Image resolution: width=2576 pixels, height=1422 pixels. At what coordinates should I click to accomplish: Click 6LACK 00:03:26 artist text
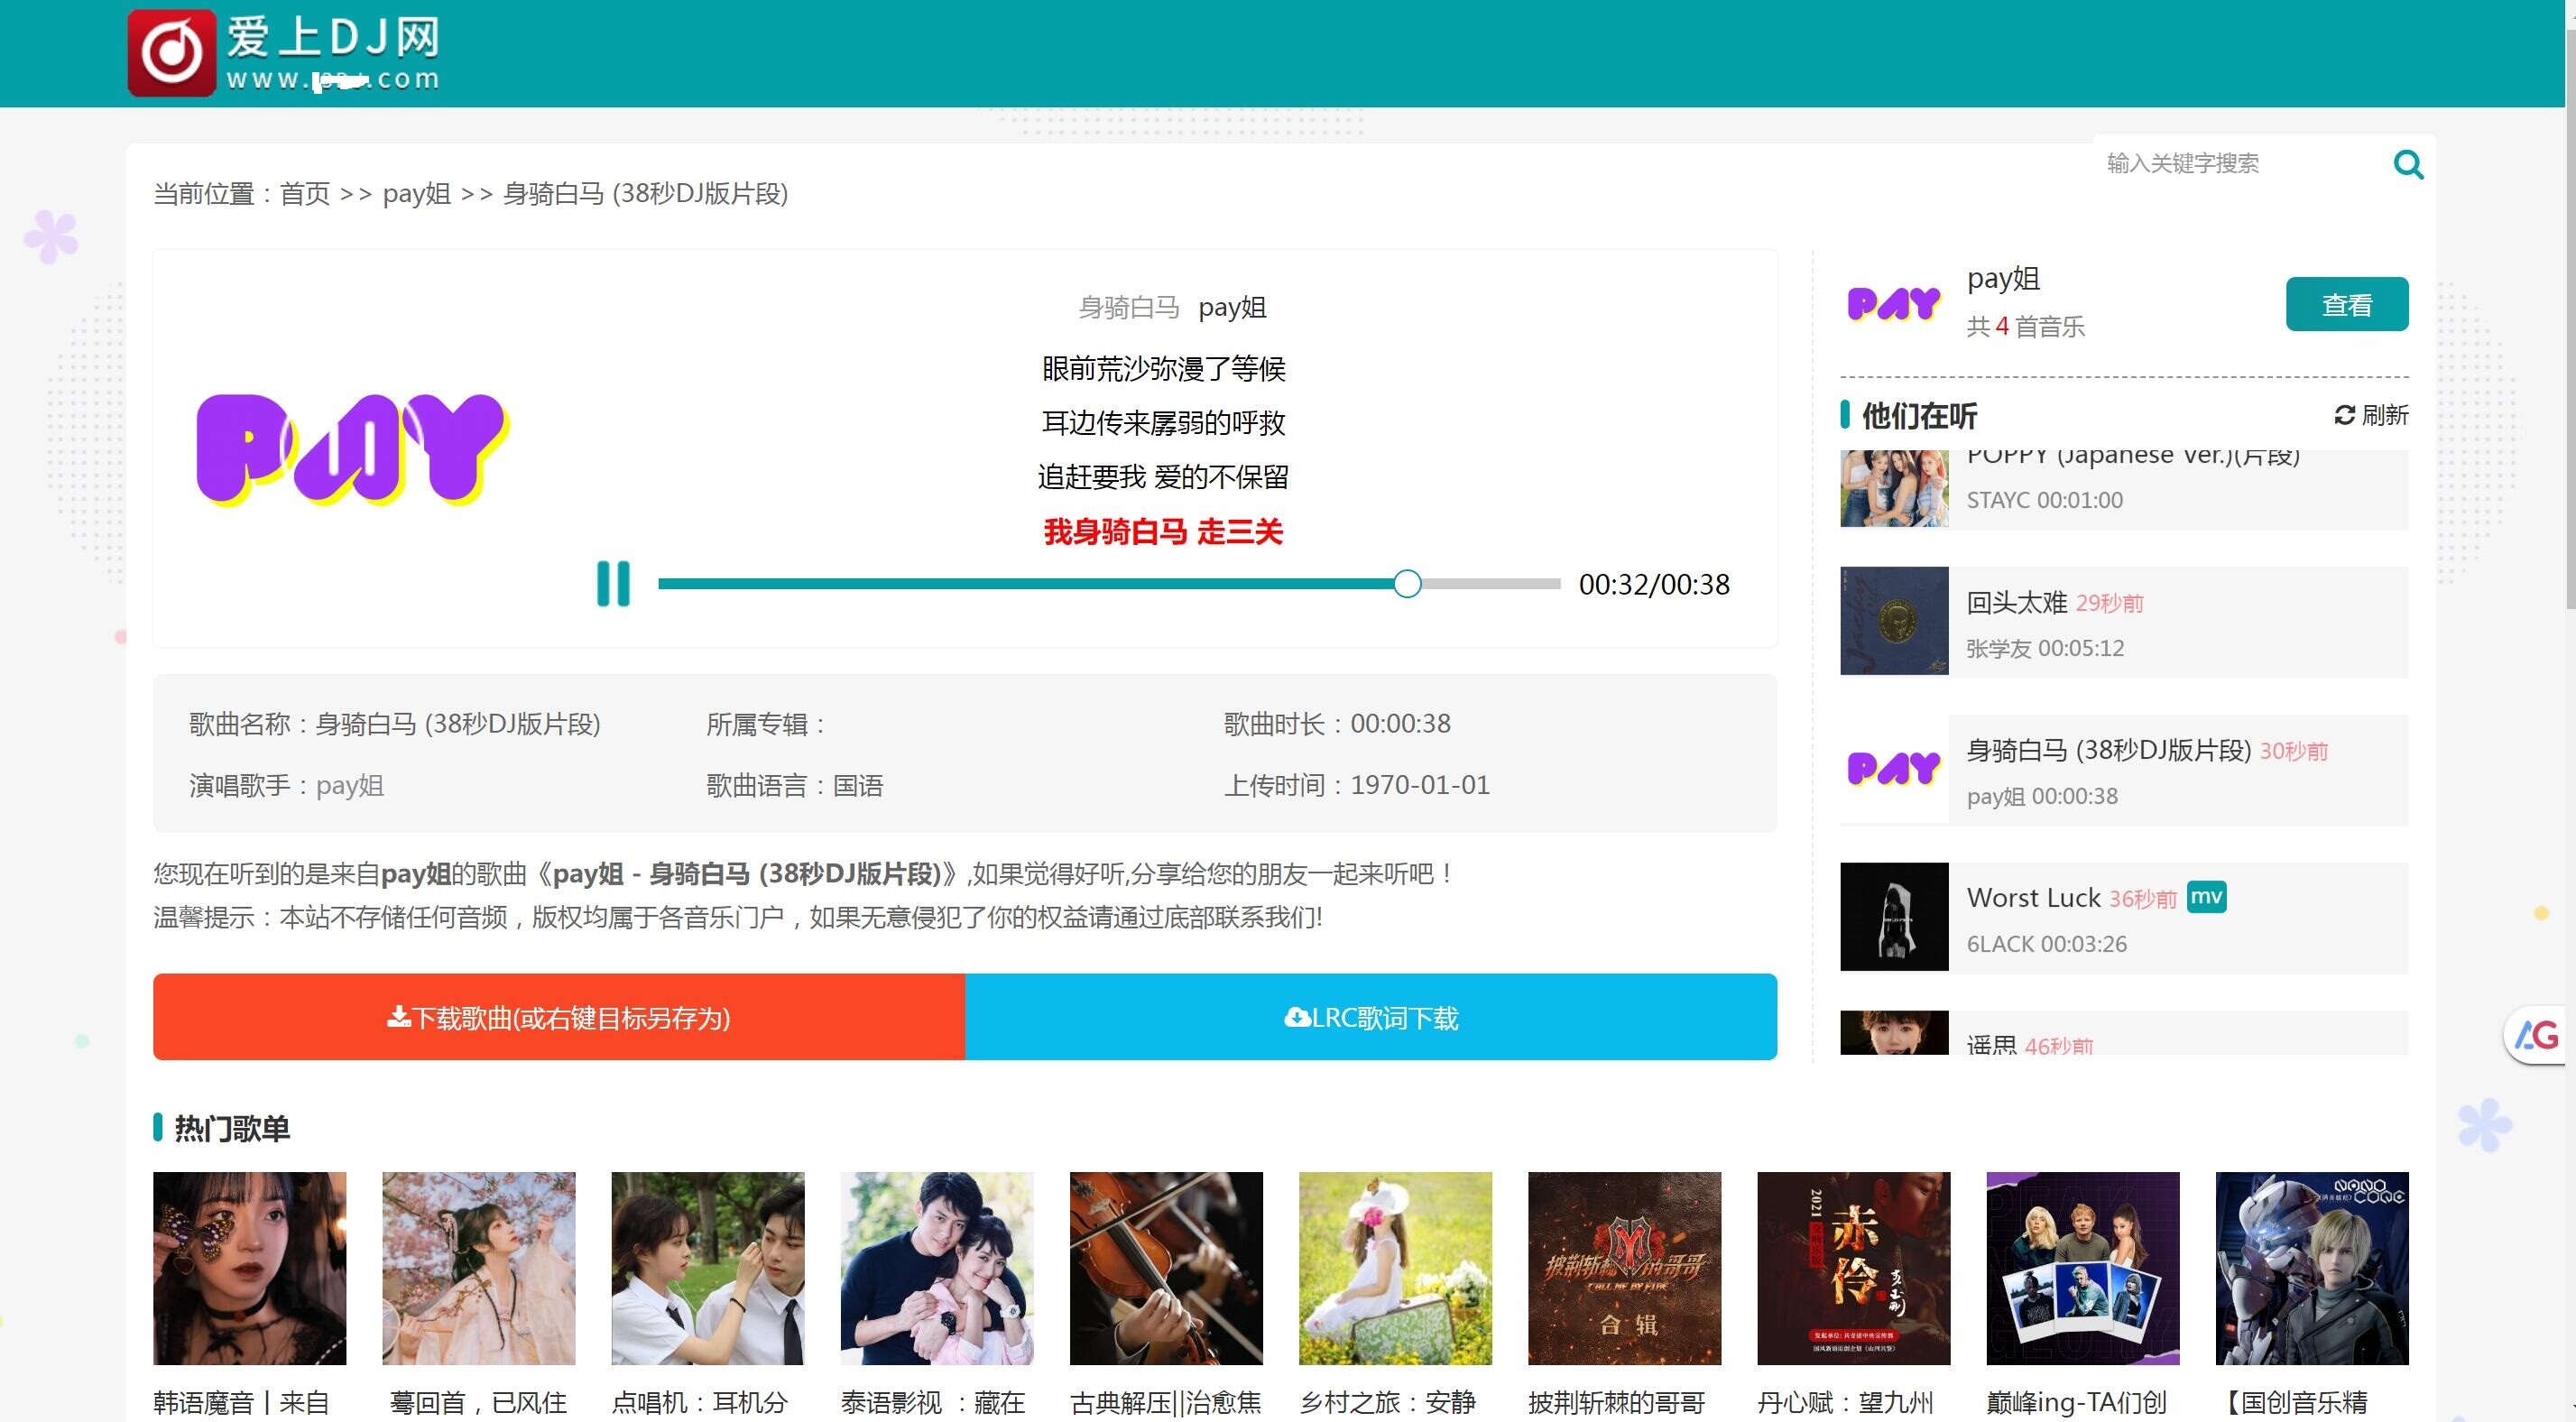[2046, 944]
